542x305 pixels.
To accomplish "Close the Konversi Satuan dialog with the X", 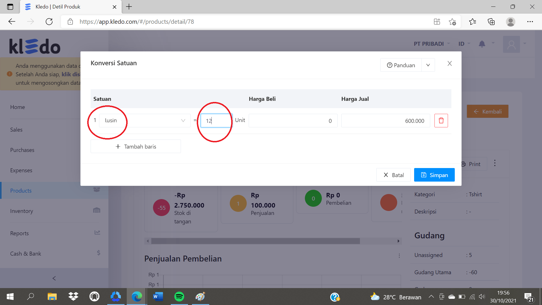I will [x=449, y=64].
